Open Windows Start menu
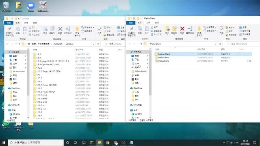The image size is (260, 146). pyautogui.click(x=4, y=142)
